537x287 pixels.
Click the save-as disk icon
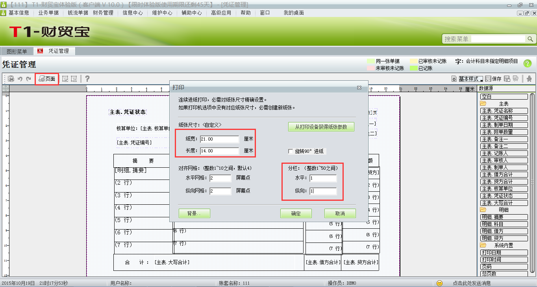pos(507,79)
